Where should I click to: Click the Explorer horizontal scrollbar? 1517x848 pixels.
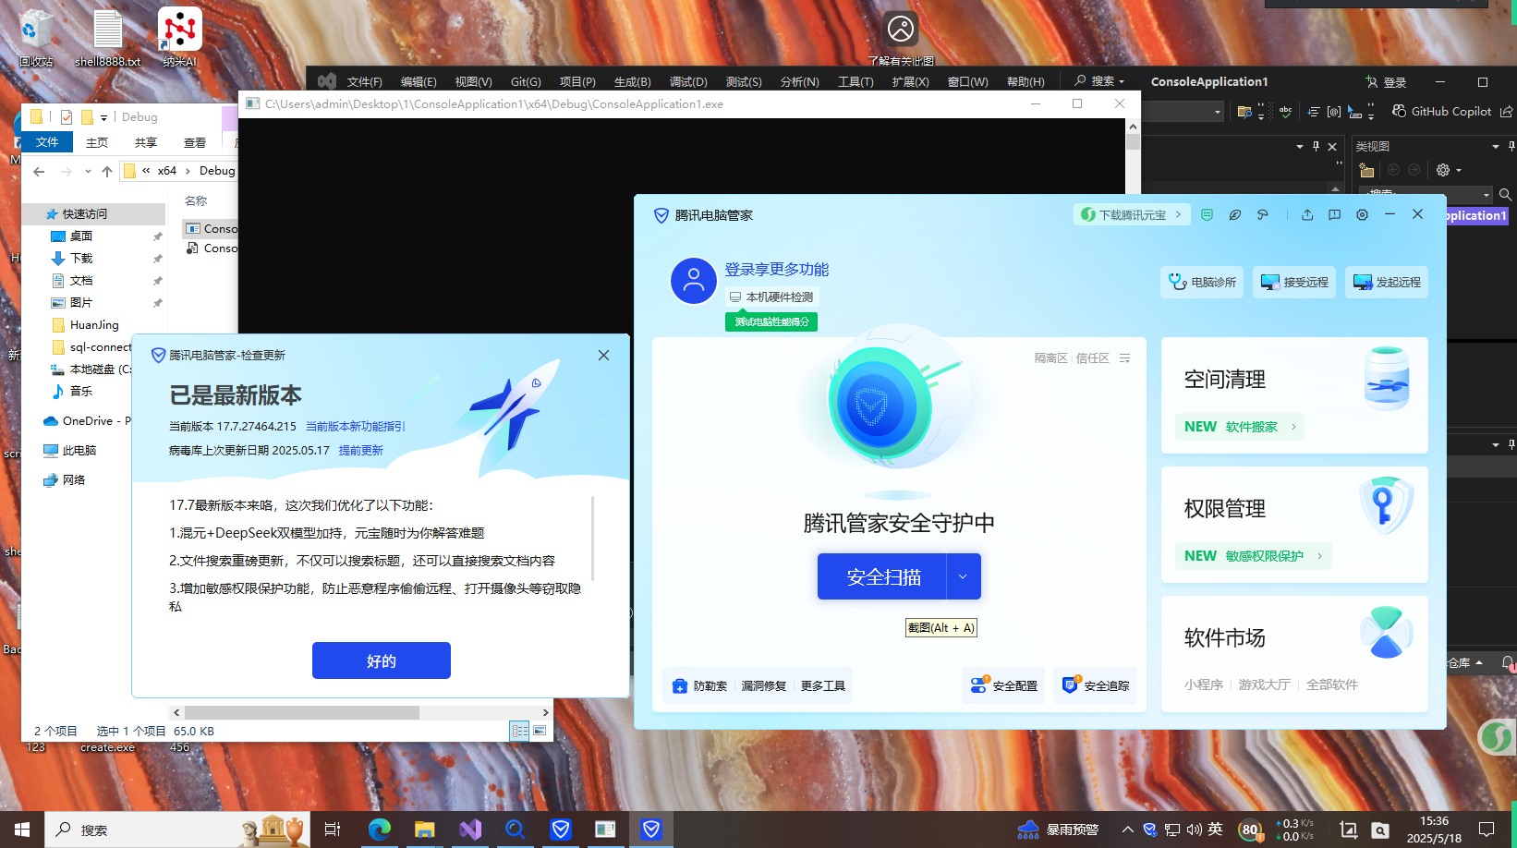[301, 712]
